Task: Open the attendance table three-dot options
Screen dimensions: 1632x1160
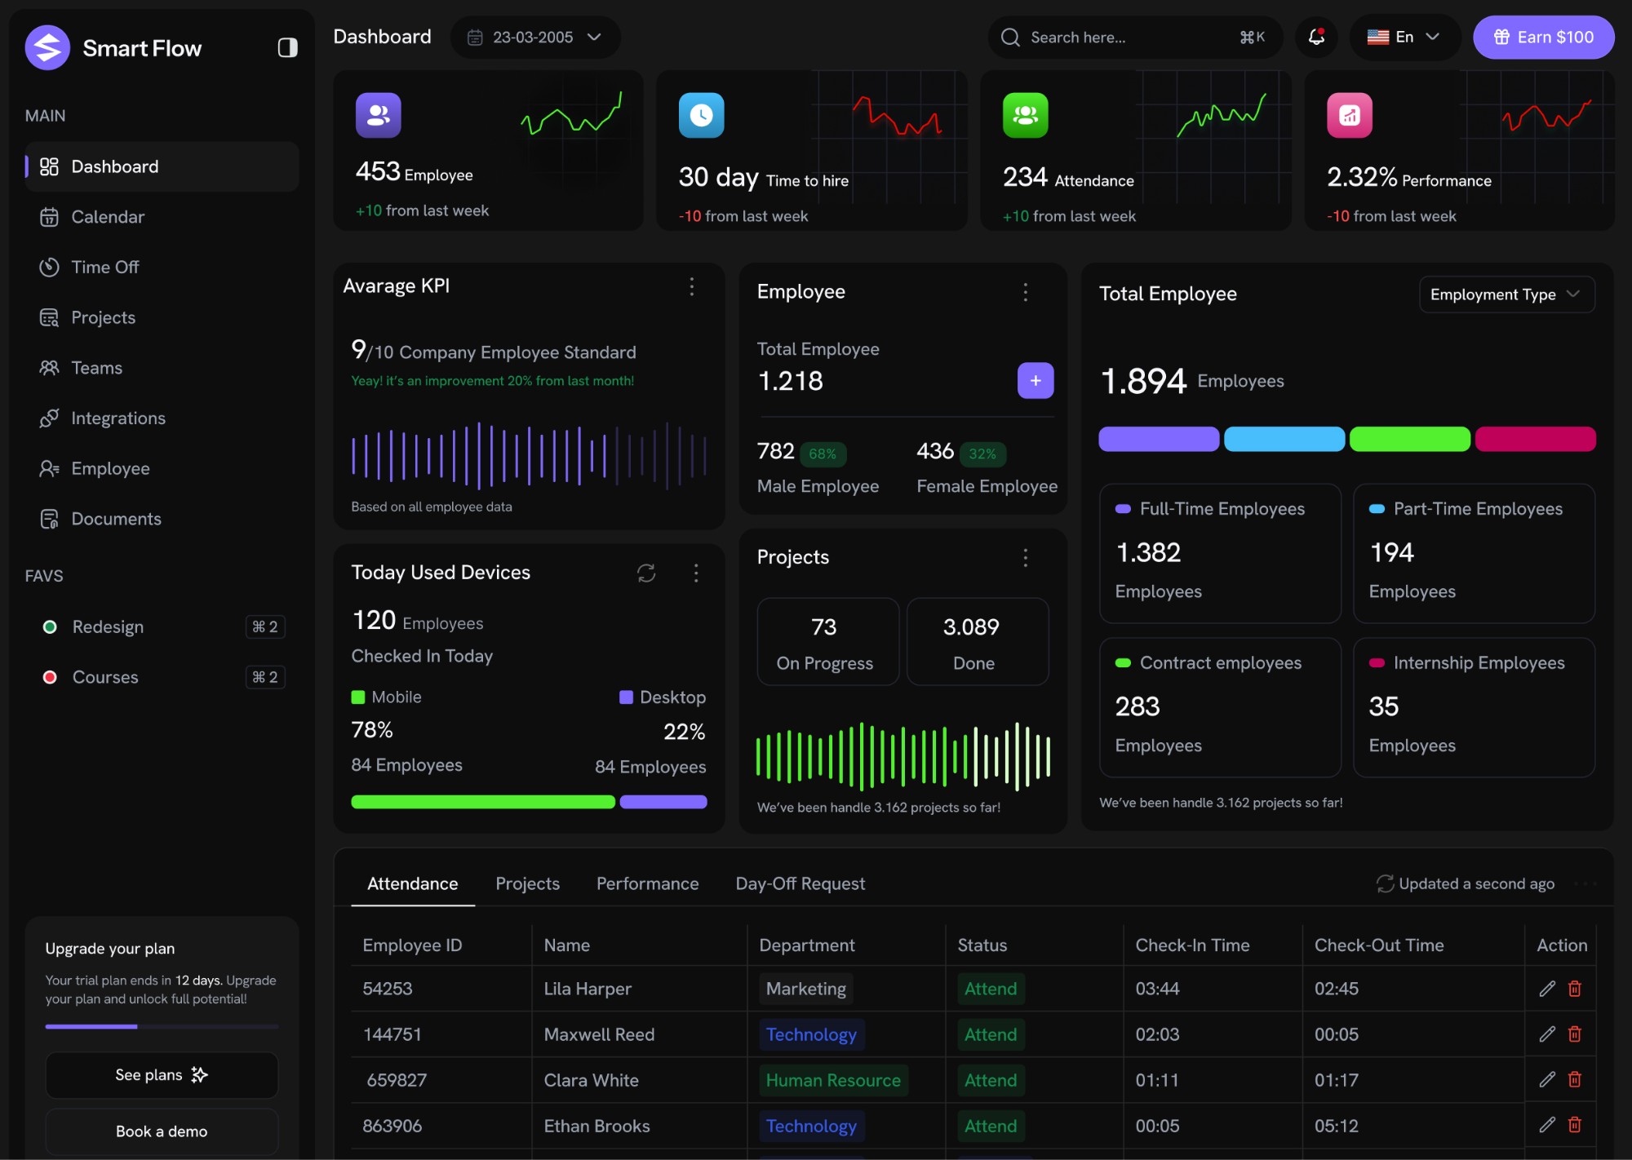Action: 1585,883
